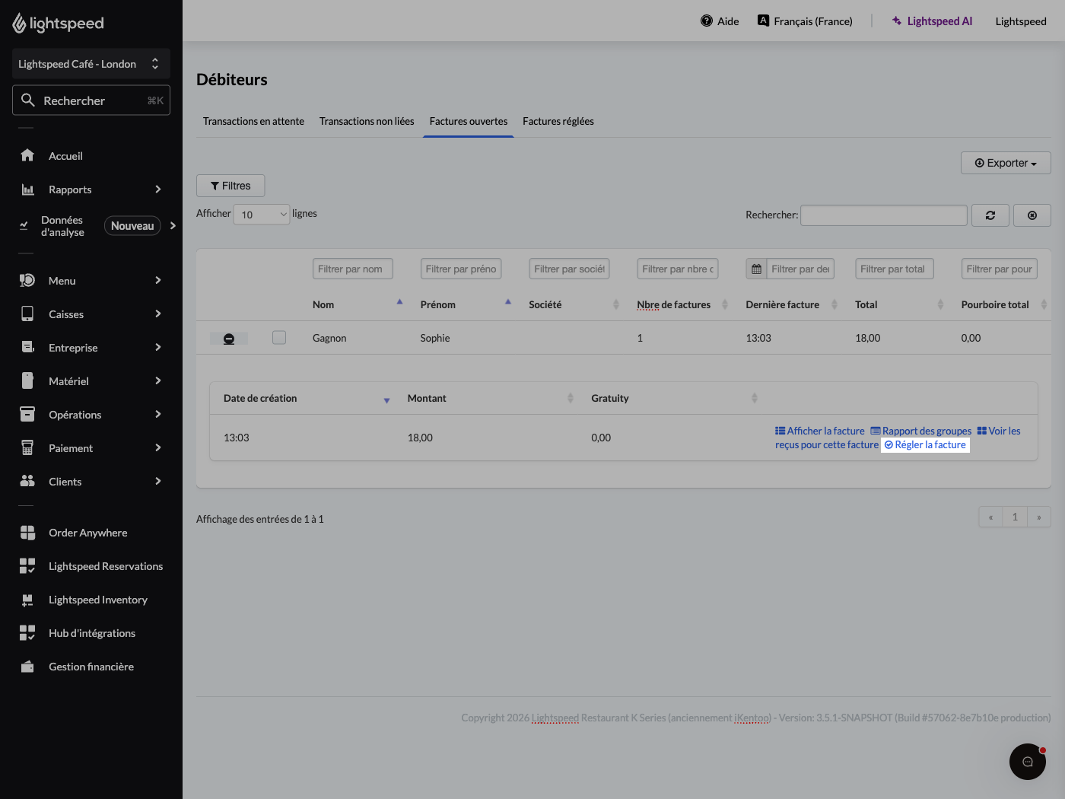Click the next page arrow in pagination
Screen dimensions: 1065x799
(x=1039, y=517)
